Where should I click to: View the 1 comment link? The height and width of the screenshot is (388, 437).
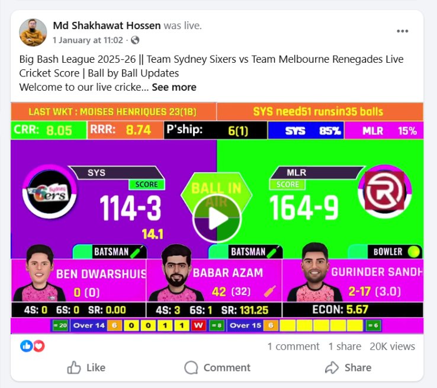point(293,346)
